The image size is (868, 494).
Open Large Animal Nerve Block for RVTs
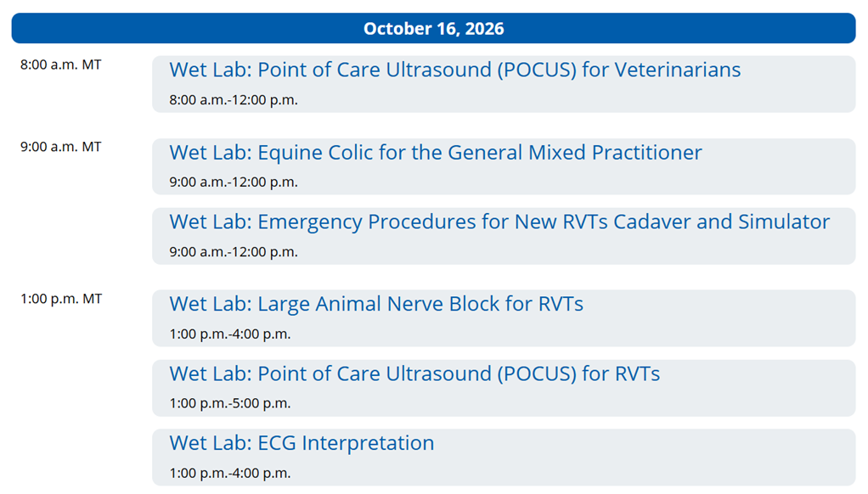376,304
